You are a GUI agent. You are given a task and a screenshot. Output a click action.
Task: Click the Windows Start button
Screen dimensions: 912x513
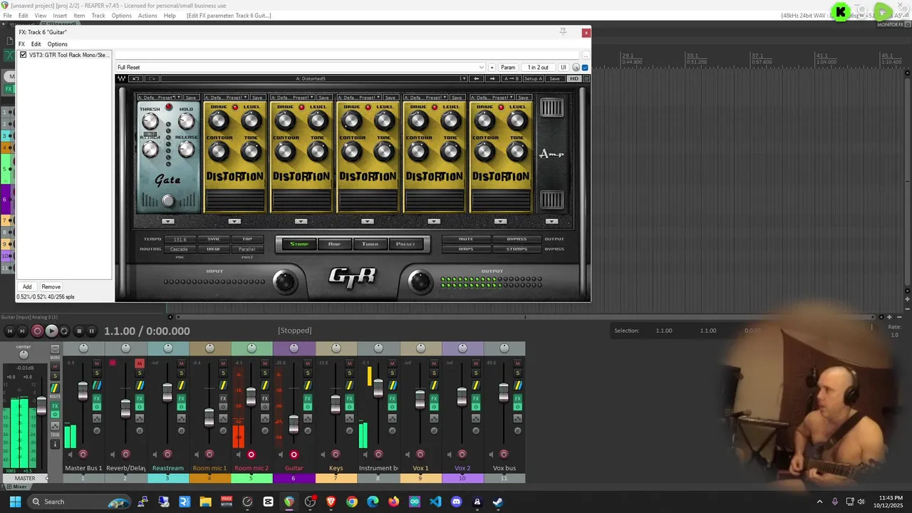coord(15,502)
